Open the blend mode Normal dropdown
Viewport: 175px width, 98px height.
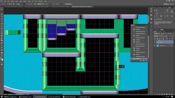pos(159,36)
